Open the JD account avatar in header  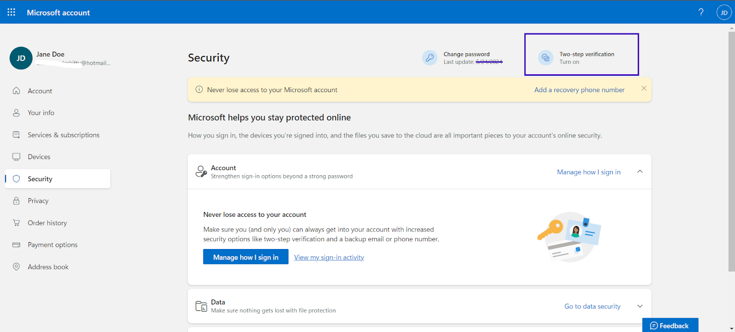point(724,12)
